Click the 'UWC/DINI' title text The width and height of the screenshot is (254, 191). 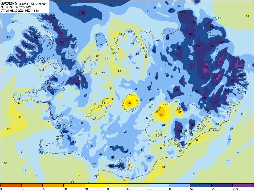pyautogui.click(x=8, y=4)
